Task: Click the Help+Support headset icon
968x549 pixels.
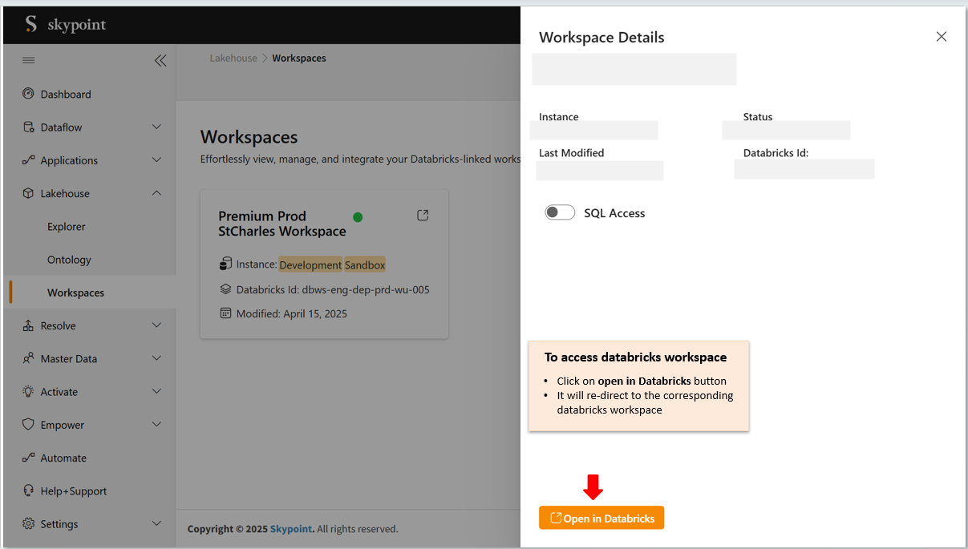Action: click(28, 490)
